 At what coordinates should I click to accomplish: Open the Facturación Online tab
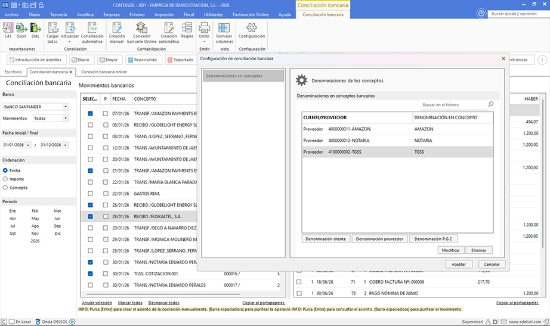(x=251, y=15)
